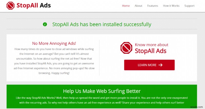
Task: Open the Home navigation item
Action: 126,6
